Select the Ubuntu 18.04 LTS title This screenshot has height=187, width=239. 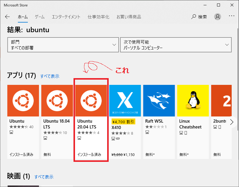point(57,124)
